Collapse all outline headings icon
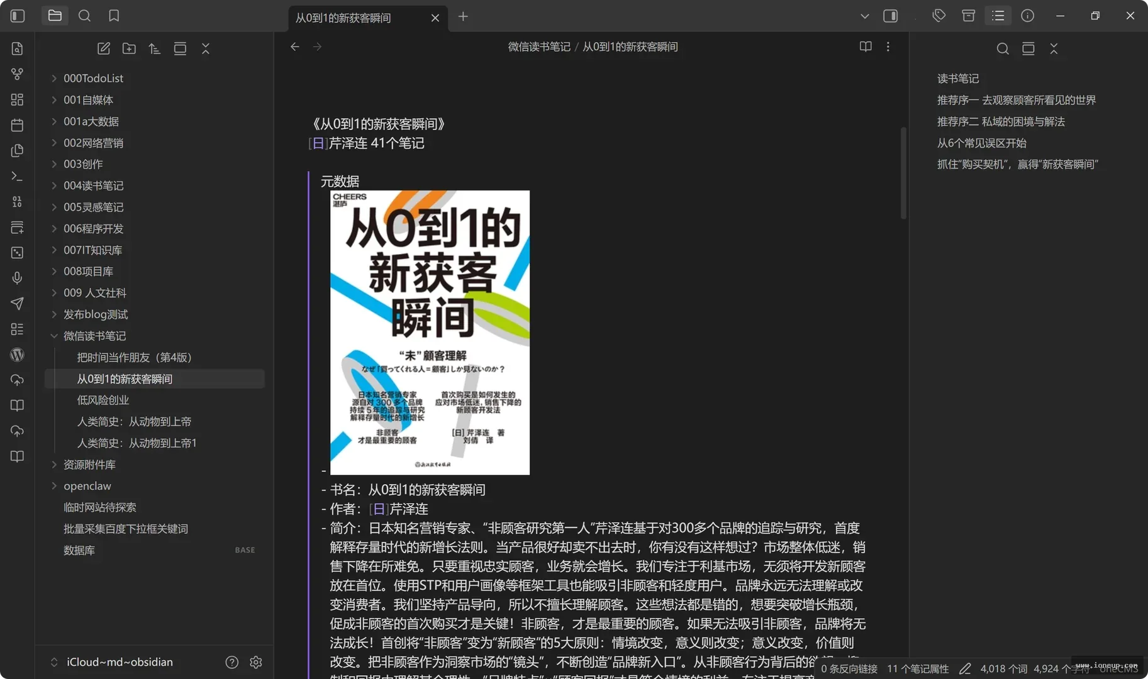The width and height of the screenshot is (1148, 679). click(x=1054, y=48)
